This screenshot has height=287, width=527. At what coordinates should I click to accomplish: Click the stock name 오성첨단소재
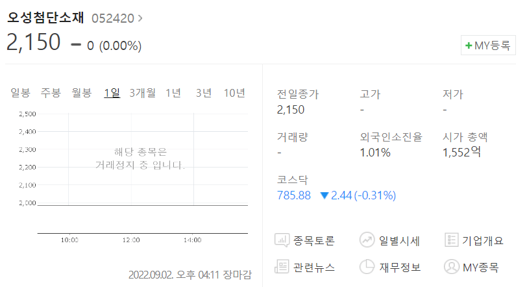pos(45,18)
